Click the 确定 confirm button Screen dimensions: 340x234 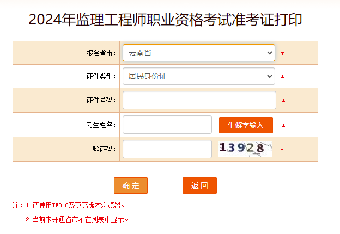pos(131,186)
